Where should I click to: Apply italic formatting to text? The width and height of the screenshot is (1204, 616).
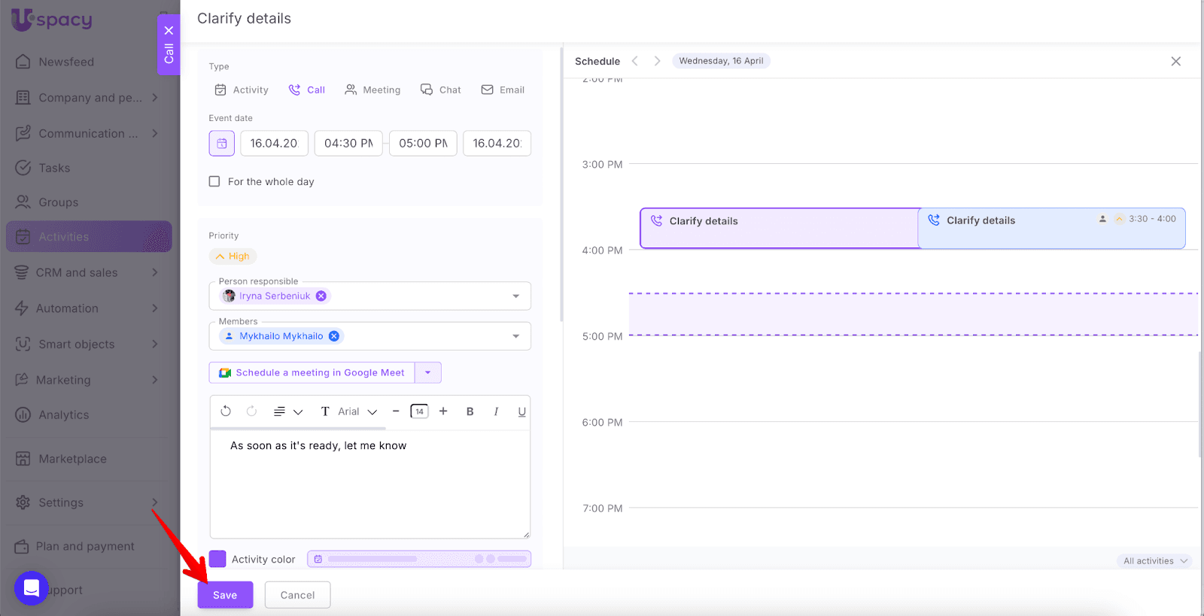point(496,411)
